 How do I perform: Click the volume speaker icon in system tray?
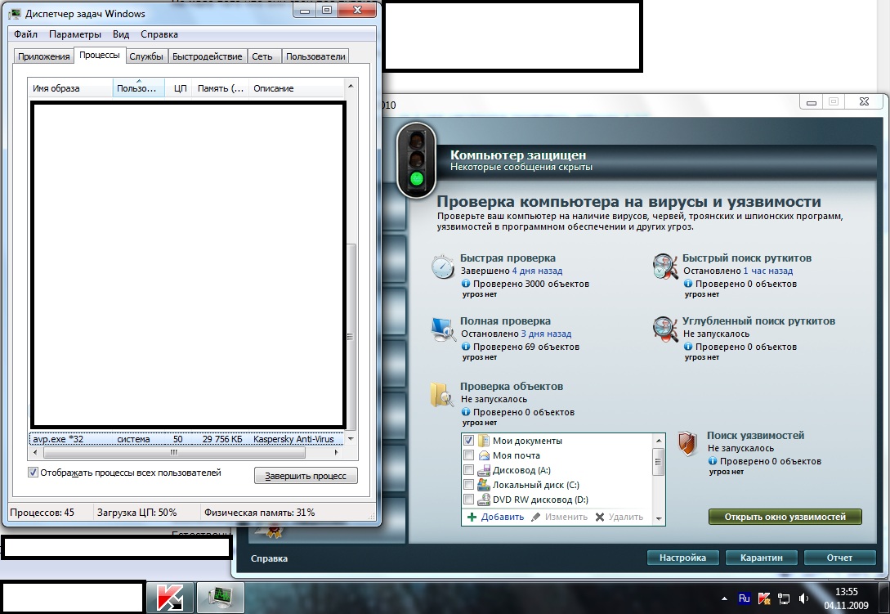[803, 598]
